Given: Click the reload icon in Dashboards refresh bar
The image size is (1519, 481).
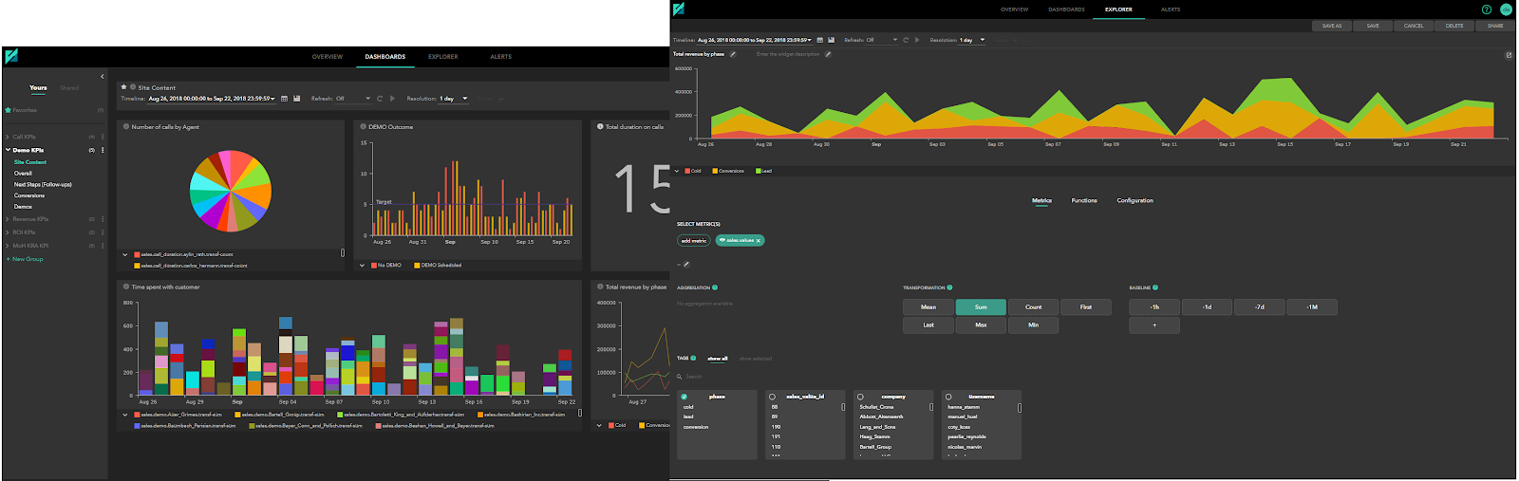Looking at the screenshot, I should pos(380,99).
